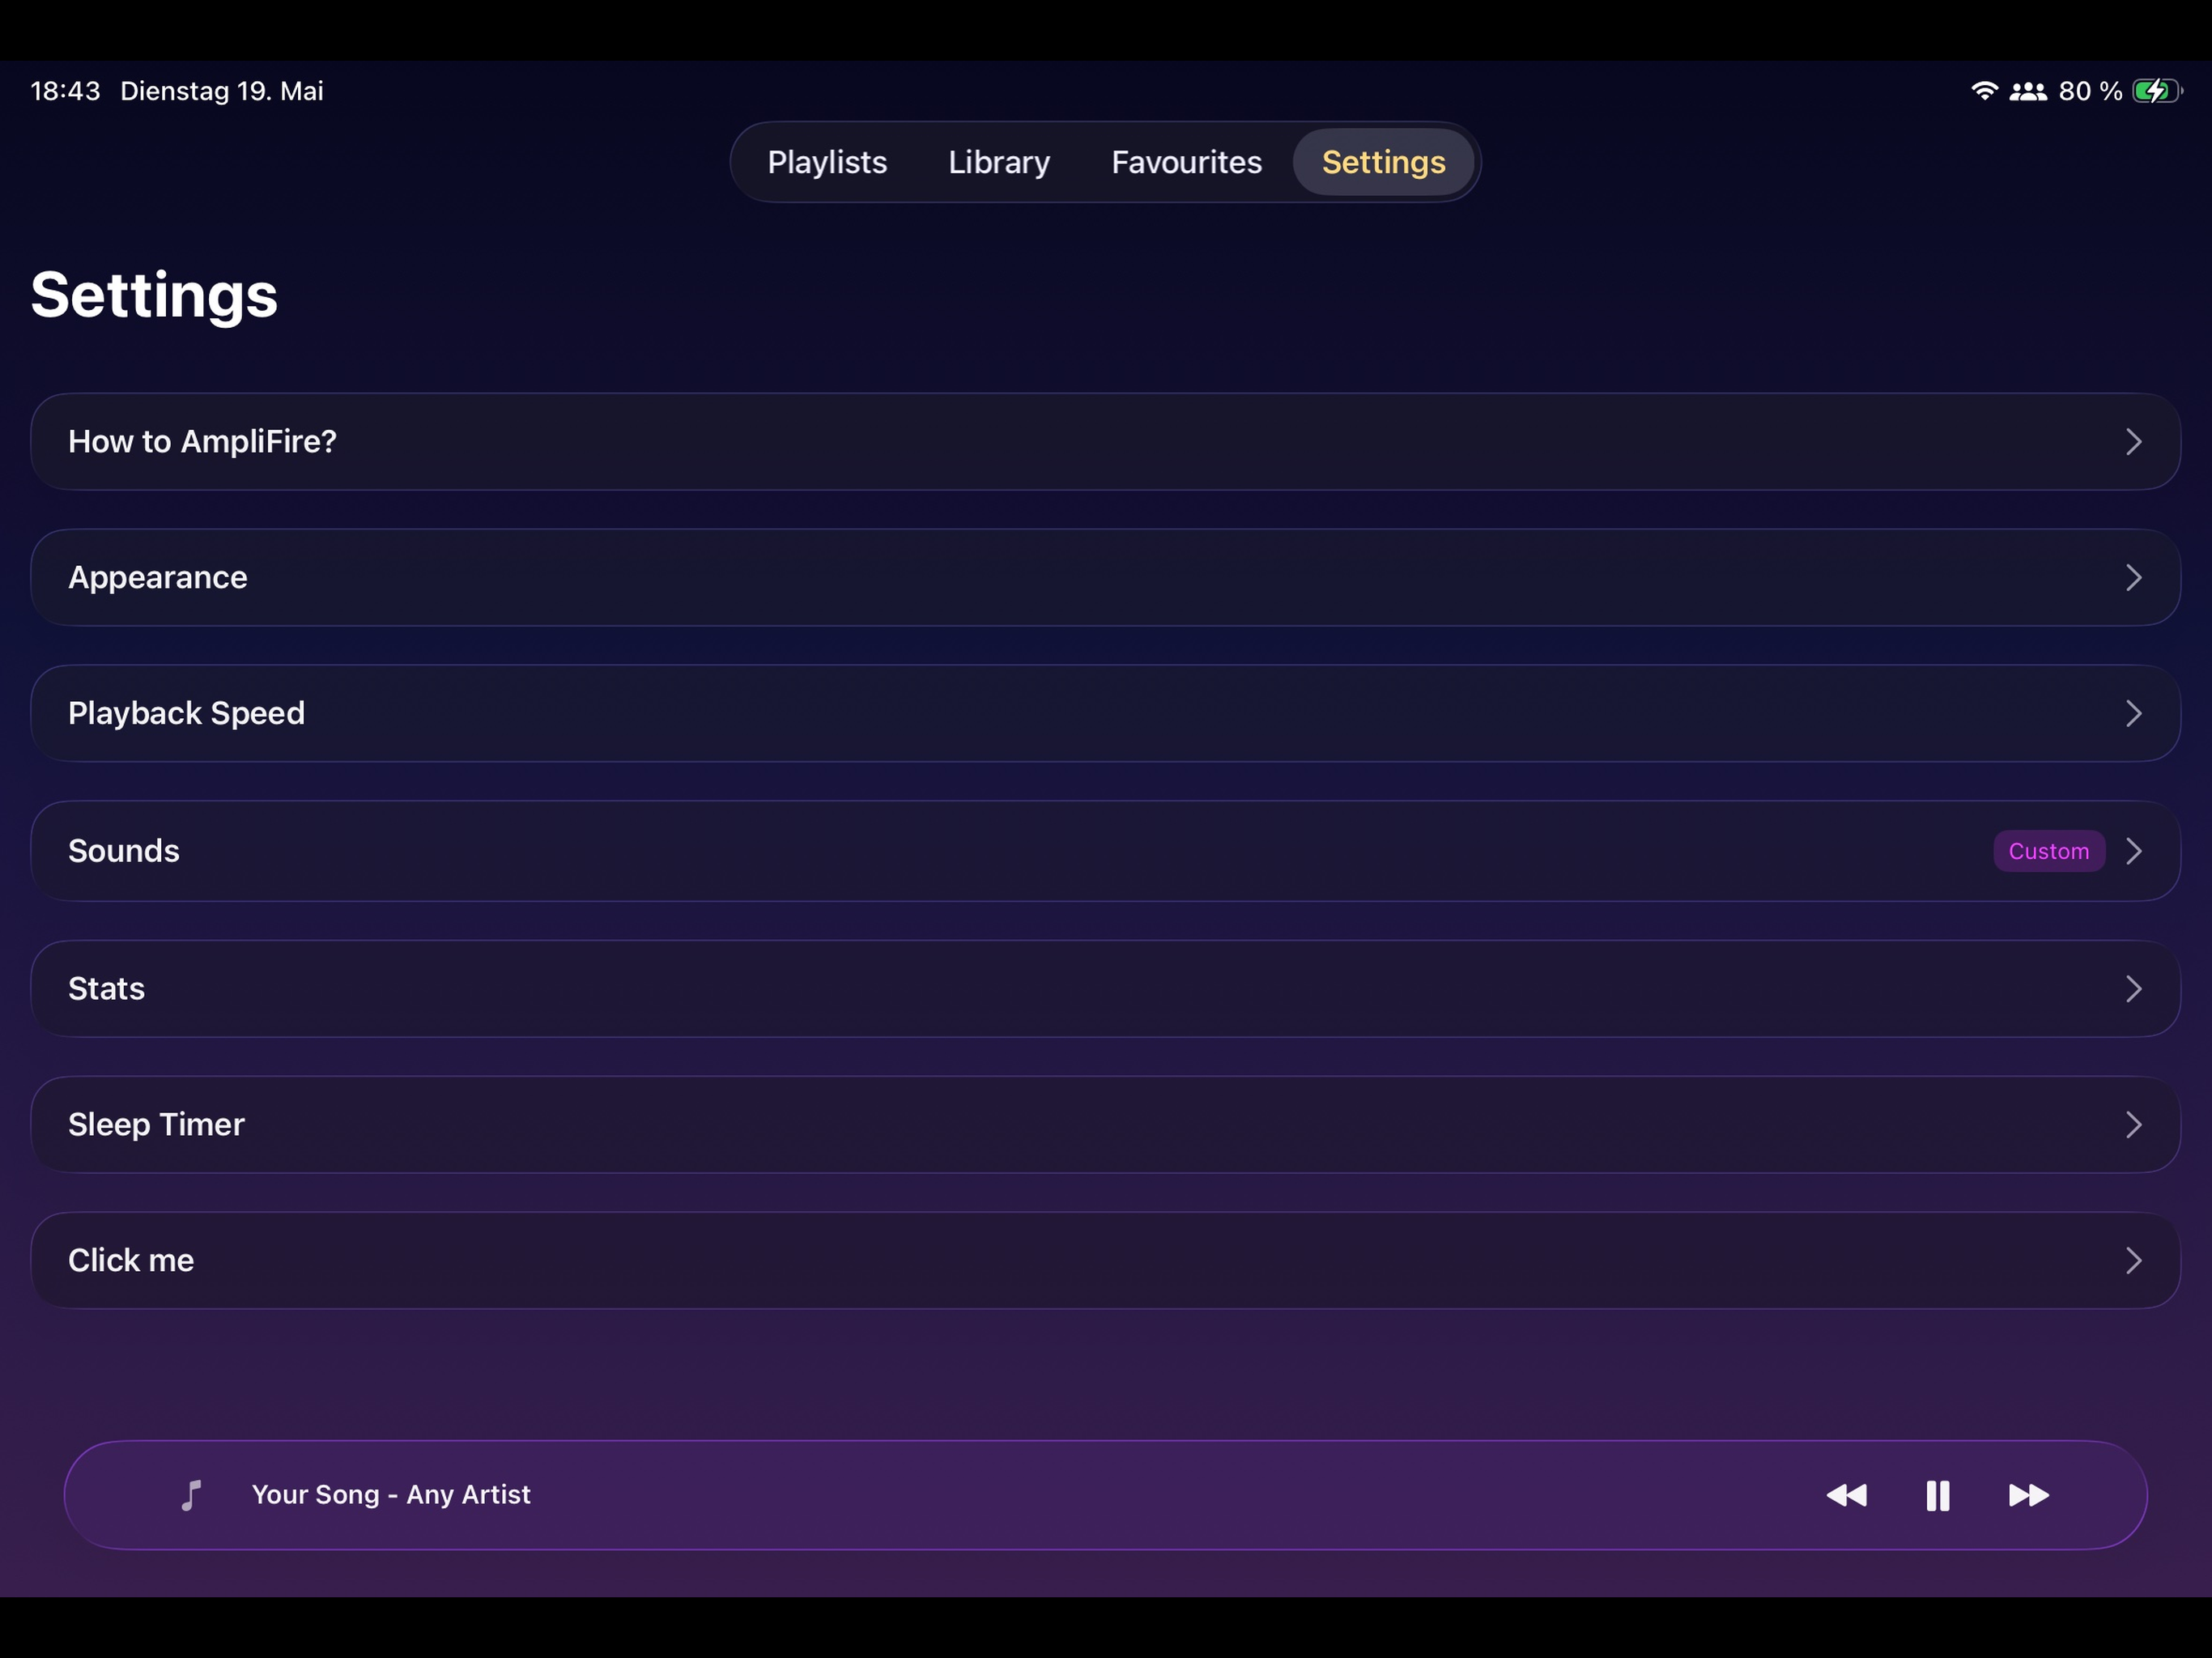Open Playback Speed settings
The height and width of the screenshot is (1658, 2212).
click(1105, 713)
